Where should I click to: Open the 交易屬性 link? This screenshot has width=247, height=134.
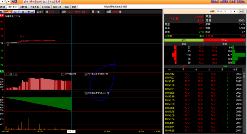click(224, 1)
